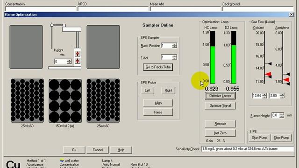Start the probe Rinse
The height and width of the screenshot is (168, 299).
[158, 112]
